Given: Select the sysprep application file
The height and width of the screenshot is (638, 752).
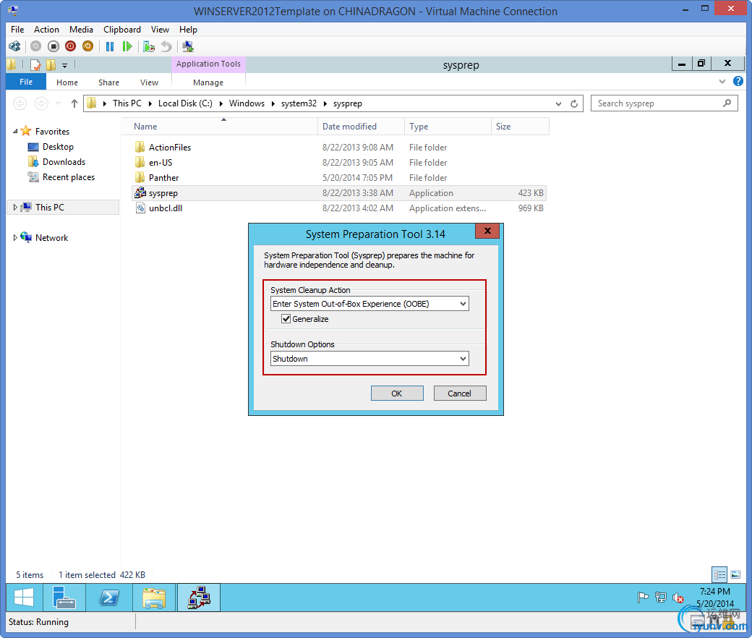Looking at the screenshot, I should 338,193.
